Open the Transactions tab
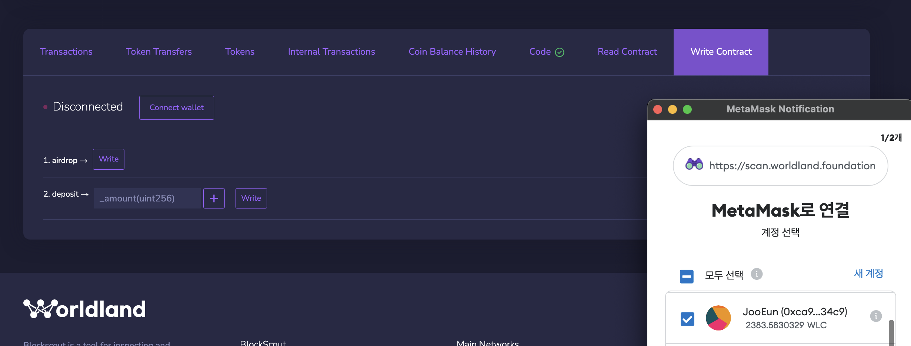Viewport: 911px width, 346px height. 66,52
